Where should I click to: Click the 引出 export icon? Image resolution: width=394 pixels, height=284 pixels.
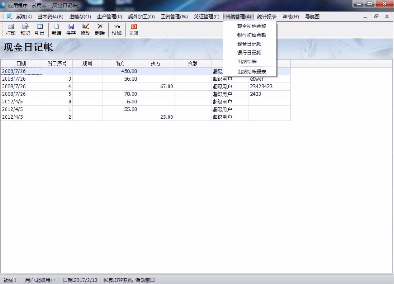pyautogui.click(x=40, y=29)
